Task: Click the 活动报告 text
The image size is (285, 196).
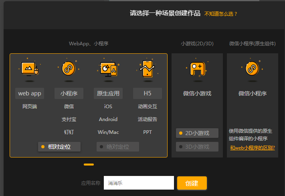Action: tap(148, 119)
